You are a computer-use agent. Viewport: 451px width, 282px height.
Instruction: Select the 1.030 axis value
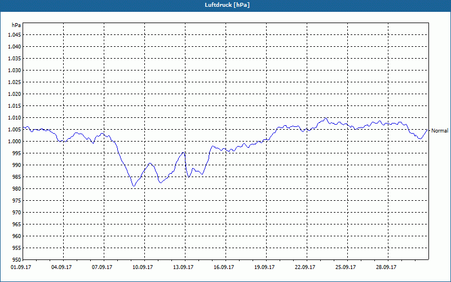pyautogui.click(x=15, y=70)
